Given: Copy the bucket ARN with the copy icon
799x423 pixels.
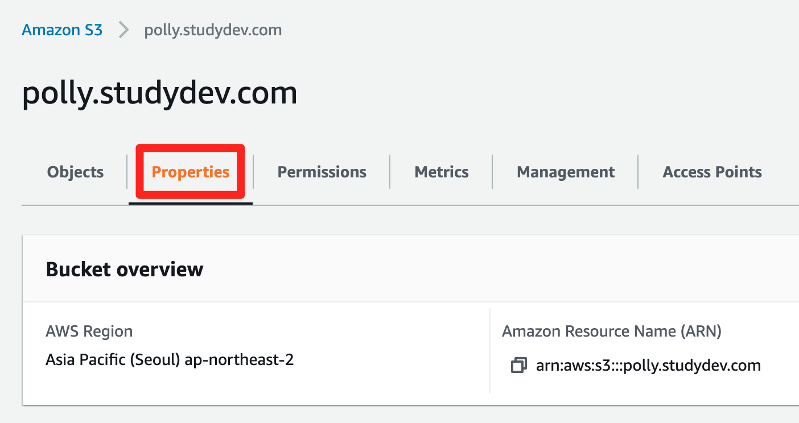Looking at the screenshot, I should (518, 365).
